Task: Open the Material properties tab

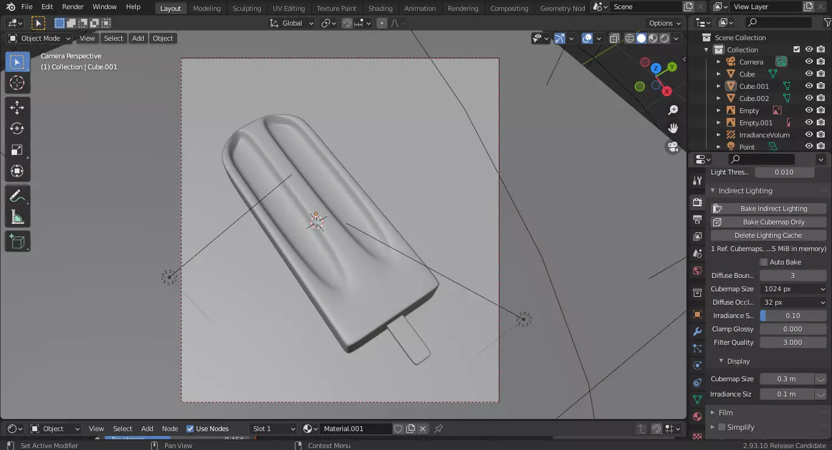Action: pos(697,417)
